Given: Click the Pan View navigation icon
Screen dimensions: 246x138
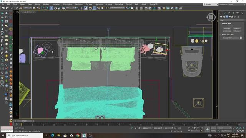Looking at the screenshot, I should (238, 131).
